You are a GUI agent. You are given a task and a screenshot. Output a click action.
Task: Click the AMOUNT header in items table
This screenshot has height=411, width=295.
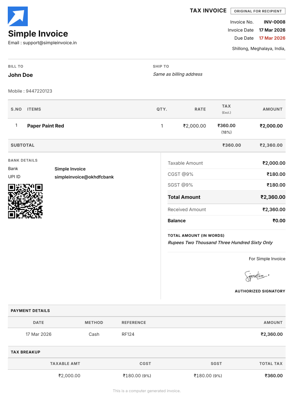(273, 109)
